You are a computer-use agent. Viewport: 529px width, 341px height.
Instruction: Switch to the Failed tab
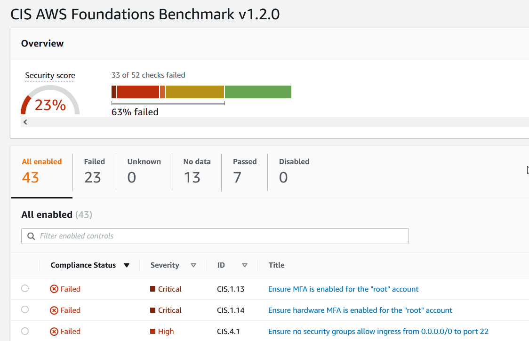pos(95,172)
